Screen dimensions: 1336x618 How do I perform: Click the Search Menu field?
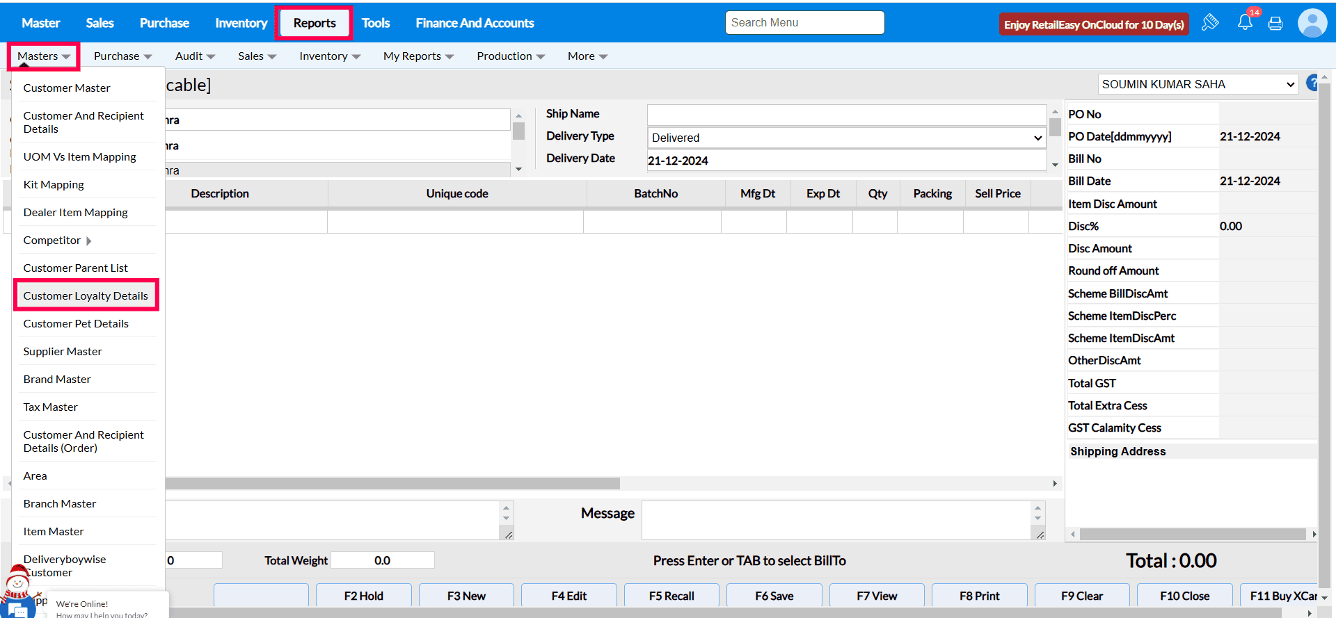point(804,22)
